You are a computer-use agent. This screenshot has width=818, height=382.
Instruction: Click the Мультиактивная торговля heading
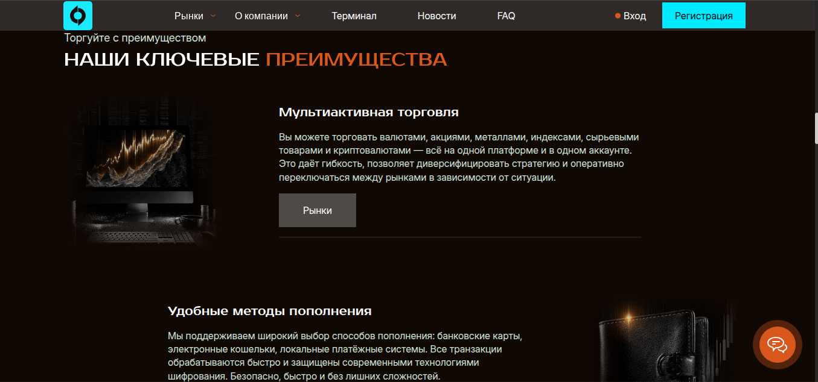pyautogui.click(x=368, y=112)
